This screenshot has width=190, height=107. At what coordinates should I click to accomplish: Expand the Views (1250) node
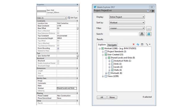tap(103, 76)
